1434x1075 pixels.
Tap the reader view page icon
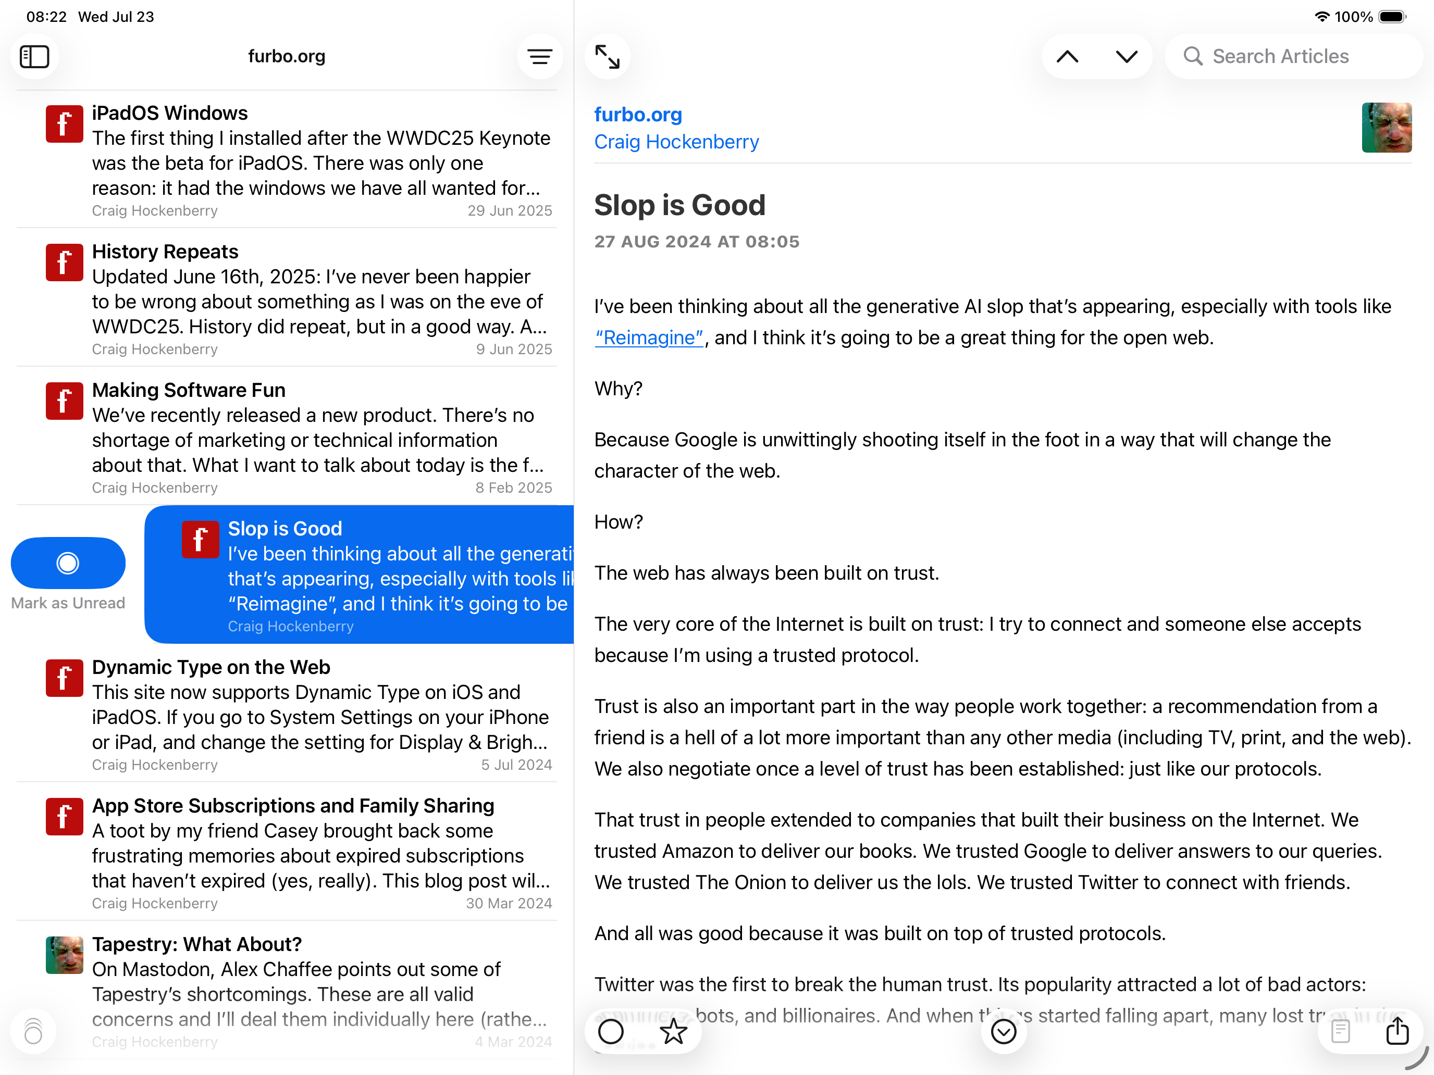pos(1341,1030)
